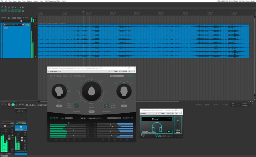
Task: Click the rotation value field
Action: tap(91, 112)
